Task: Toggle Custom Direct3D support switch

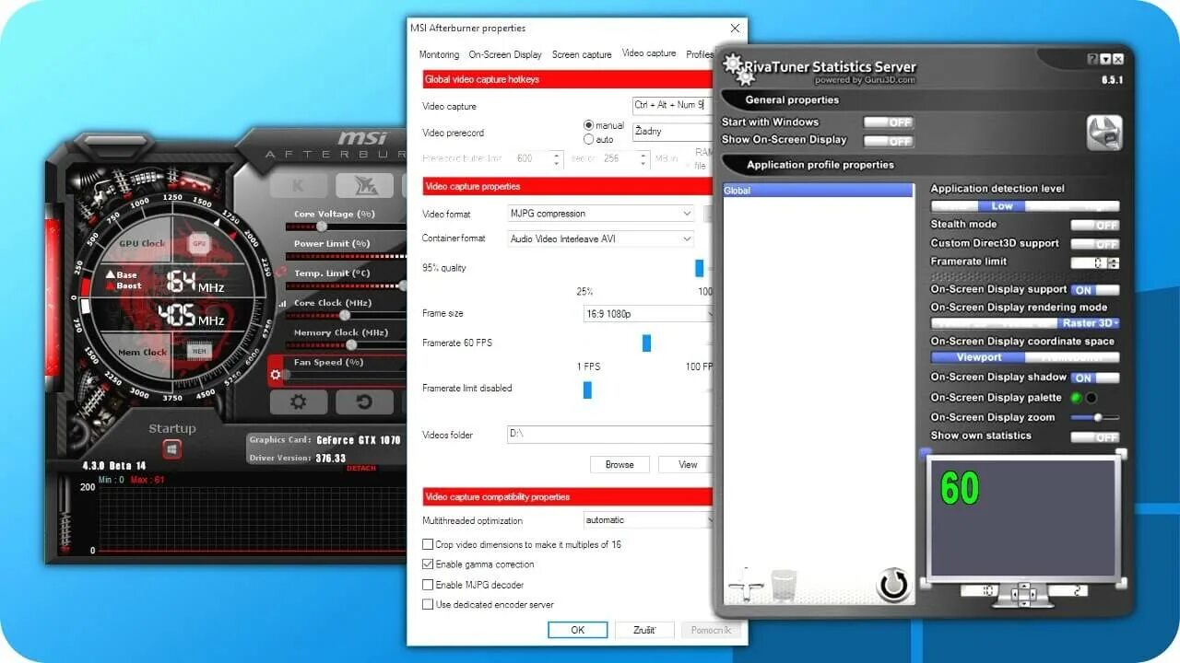Action: (1095, 244)
